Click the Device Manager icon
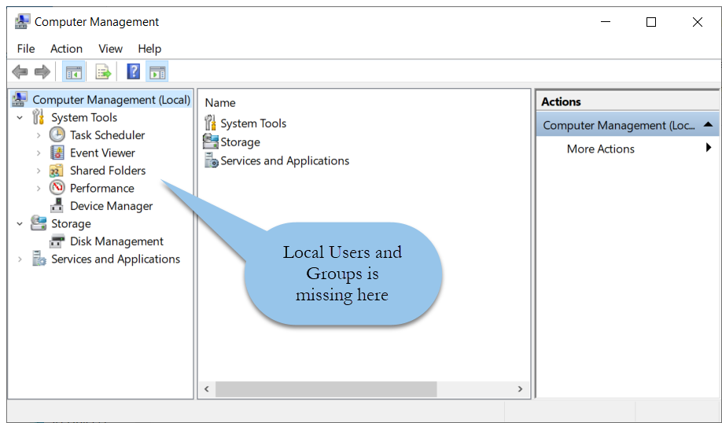The width and height of the screenshot is (722, 423). pos(57,205)
